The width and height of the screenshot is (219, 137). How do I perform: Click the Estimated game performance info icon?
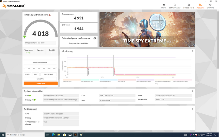click(94, 38)
